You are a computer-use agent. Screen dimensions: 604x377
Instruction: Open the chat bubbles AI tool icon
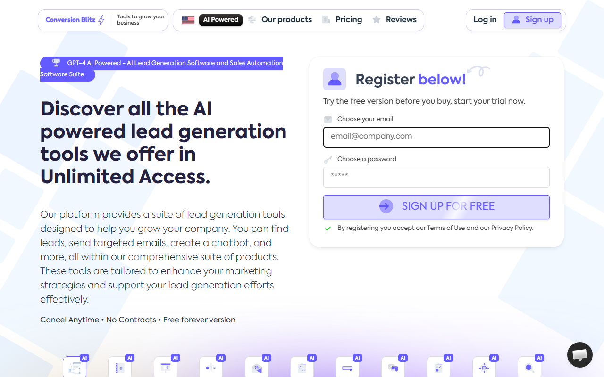click(393, 367)
